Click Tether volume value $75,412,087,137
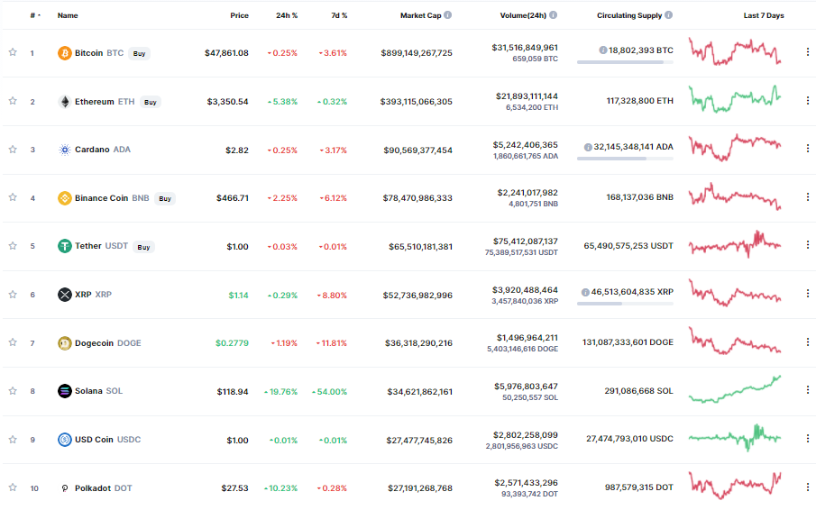Image resolution: width=816 pixels, height=510 pixels. coord(525,241)
